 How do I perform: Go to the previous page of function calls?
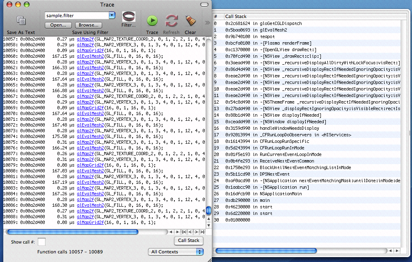190,232
